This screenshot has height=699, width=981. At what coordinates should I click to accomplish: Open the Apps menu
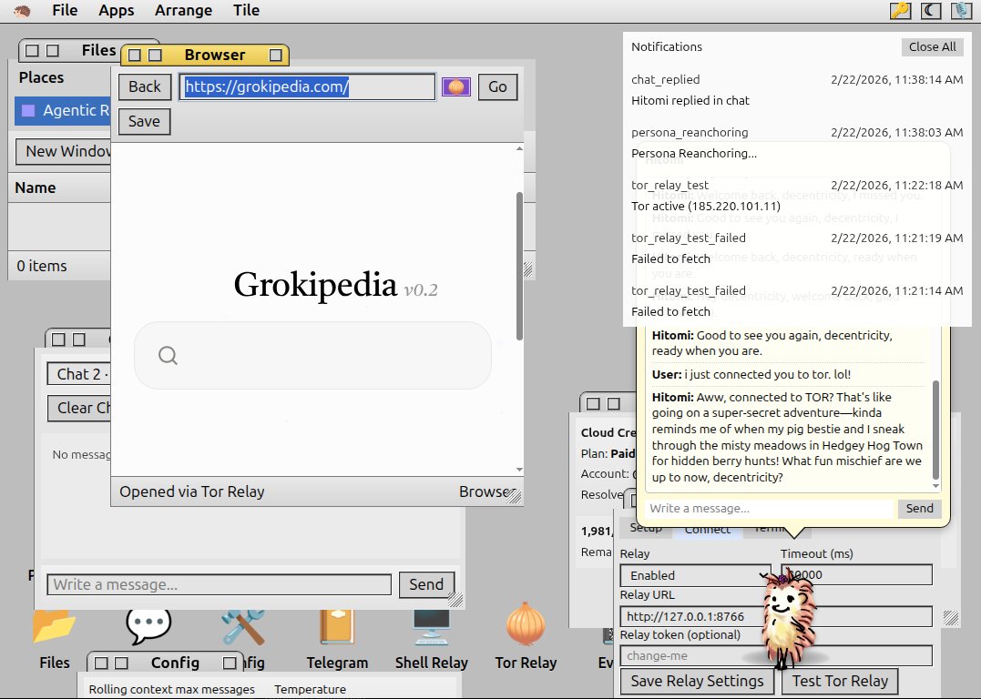coord(117,11)
